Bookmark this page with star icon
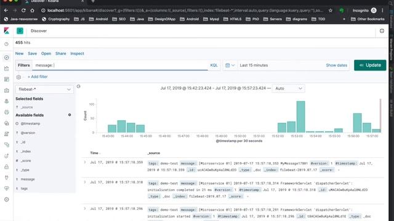The width and height of the screenshot is (394, 221). click(x=331, y=10)
